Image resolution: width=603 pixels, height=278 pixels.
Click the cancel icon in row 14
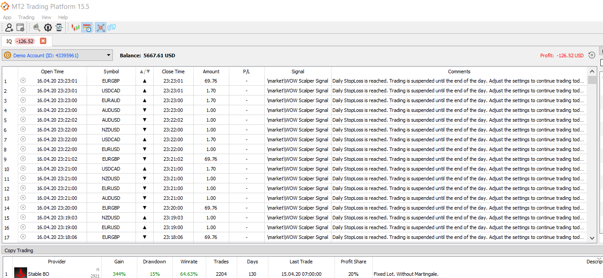tap(23, 207)
